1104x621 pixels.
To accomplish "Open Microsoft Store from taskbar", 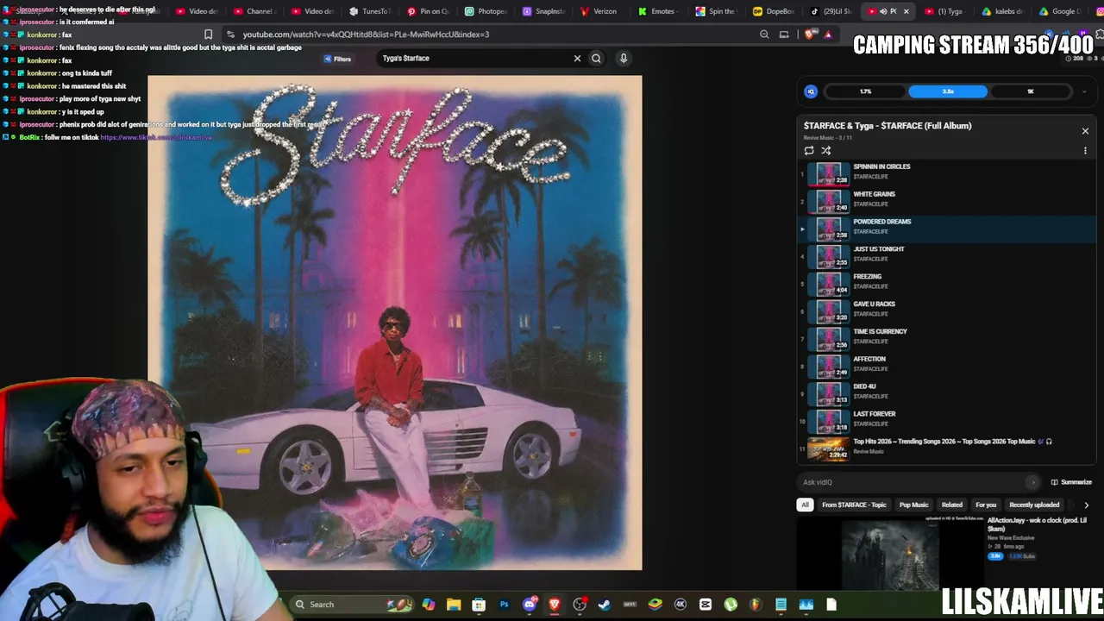I will (x=479, y=605).
